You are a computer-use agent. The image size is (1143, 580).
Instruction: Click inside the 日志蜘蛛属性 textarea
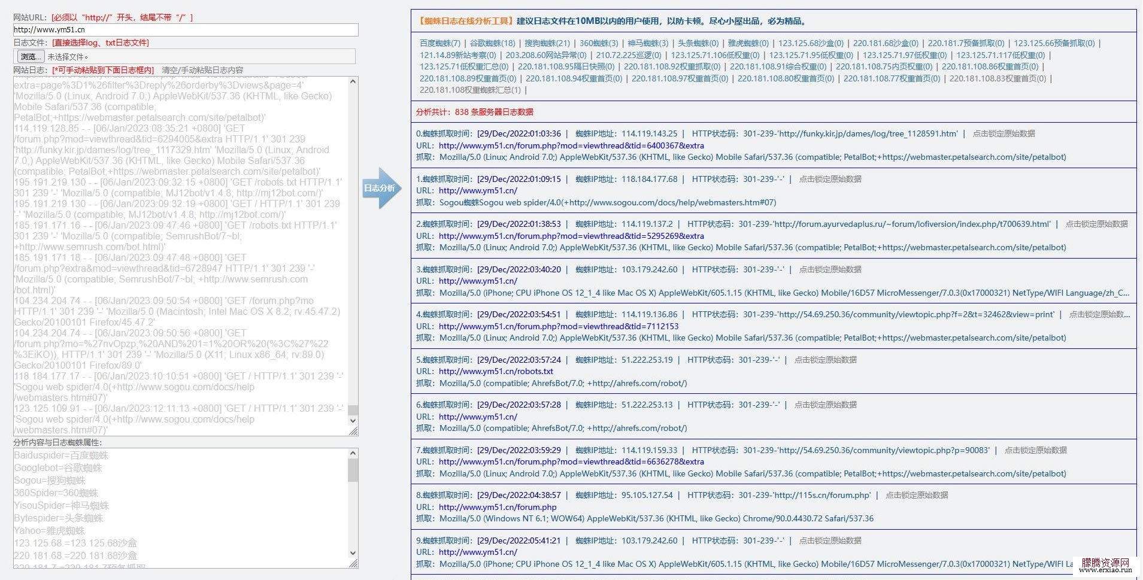(180, 508)
